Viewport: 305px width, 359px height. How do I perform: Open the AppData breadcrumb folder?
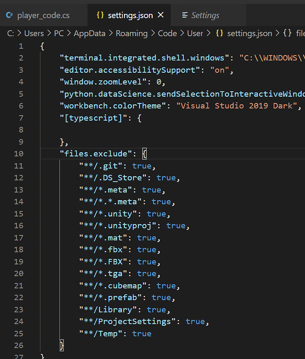click(90, 34)
